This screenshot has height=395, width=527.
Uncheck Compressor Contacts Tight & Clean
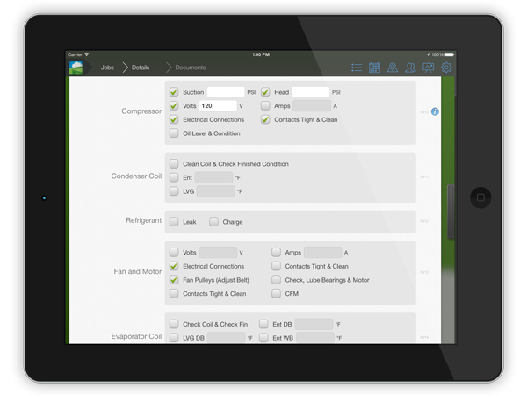click(265, 119)
